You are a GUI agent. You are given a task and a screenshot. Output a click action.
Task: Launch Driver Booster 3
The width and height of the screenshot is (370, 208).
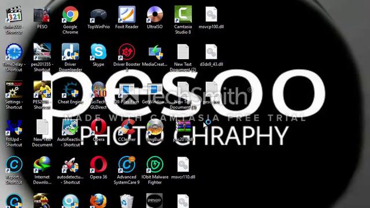point(127,52)
